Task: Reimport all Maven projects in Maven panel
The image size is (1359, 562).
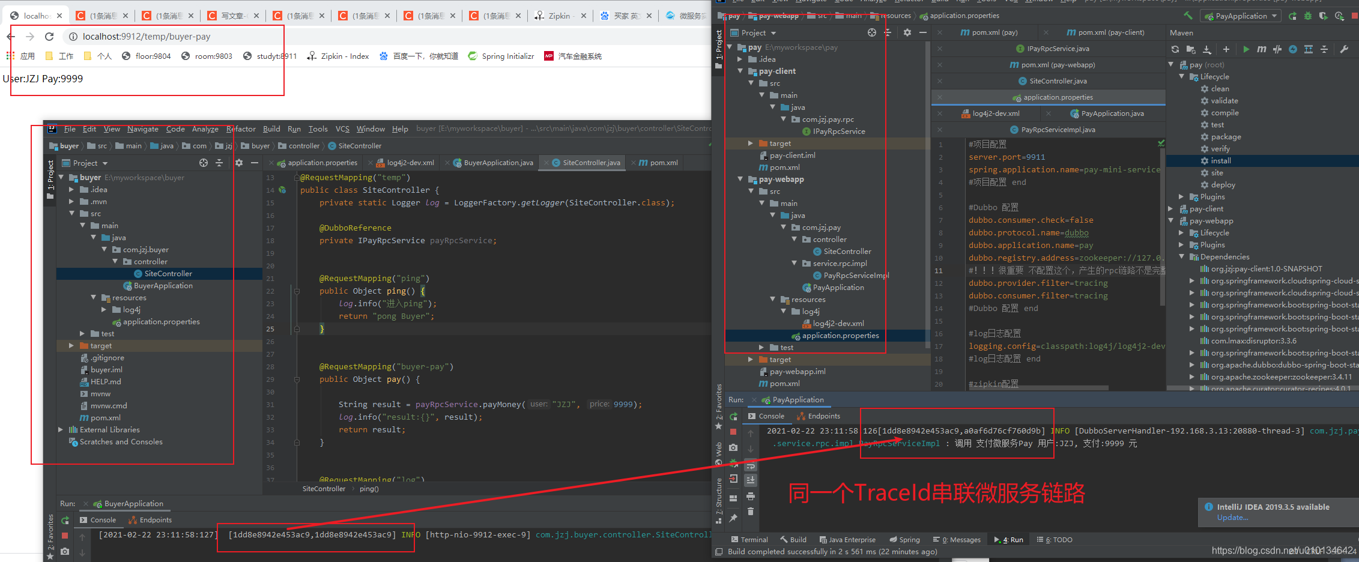Action: coord(1175,49)
